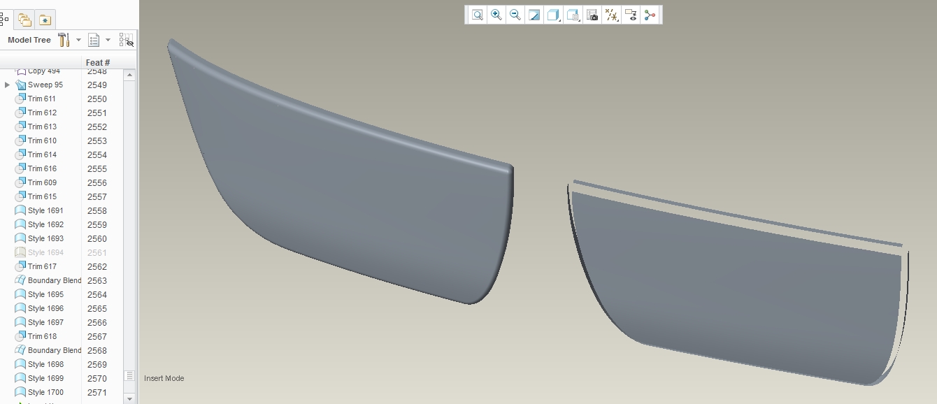Click the Refit view icon
This screenshot has width=937, height=404.
(x=478, y=15)
